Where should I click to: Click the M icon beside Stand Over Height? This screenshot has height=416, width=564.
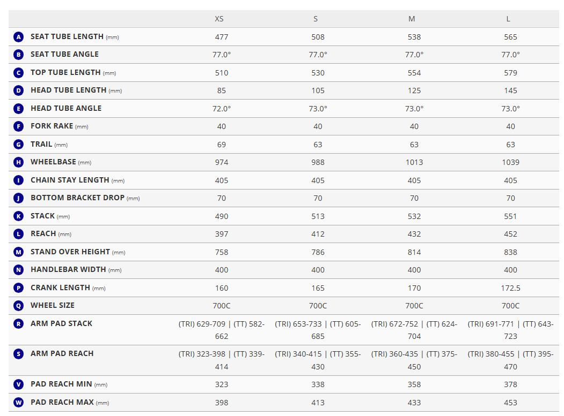pyautogui.click(x=18, y=252)
